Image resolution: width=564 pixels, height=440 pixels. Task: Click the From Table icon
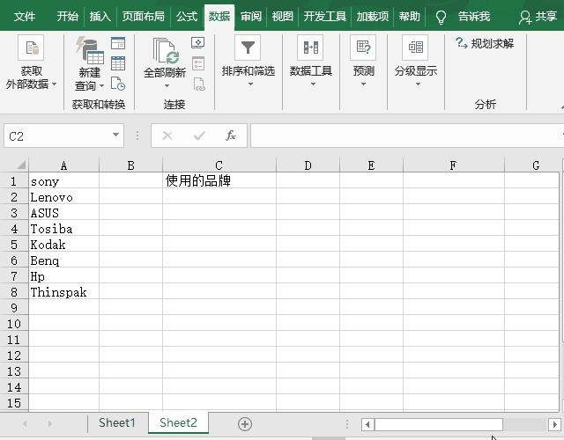pos(118,63)
